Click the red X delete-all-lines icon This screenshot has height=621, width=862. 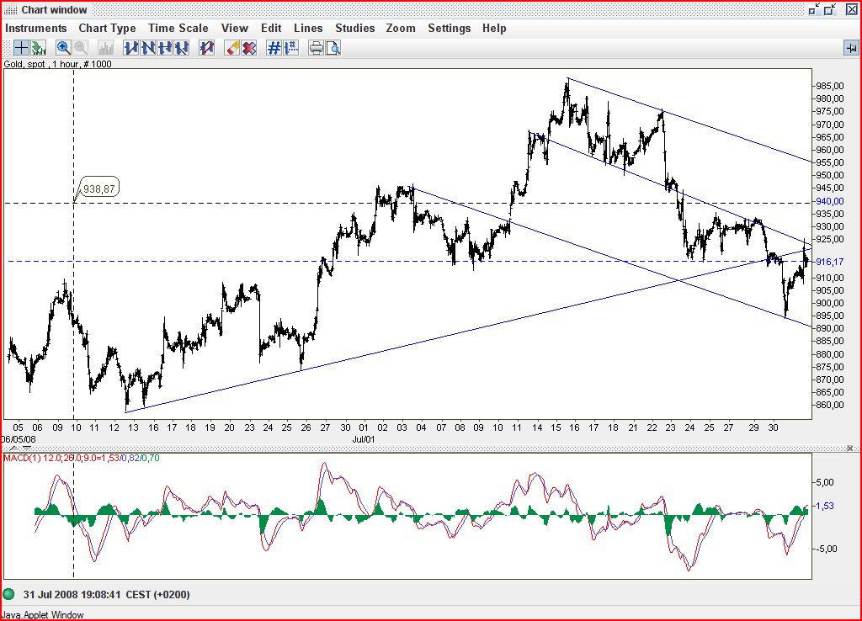[x=249, y=48]
